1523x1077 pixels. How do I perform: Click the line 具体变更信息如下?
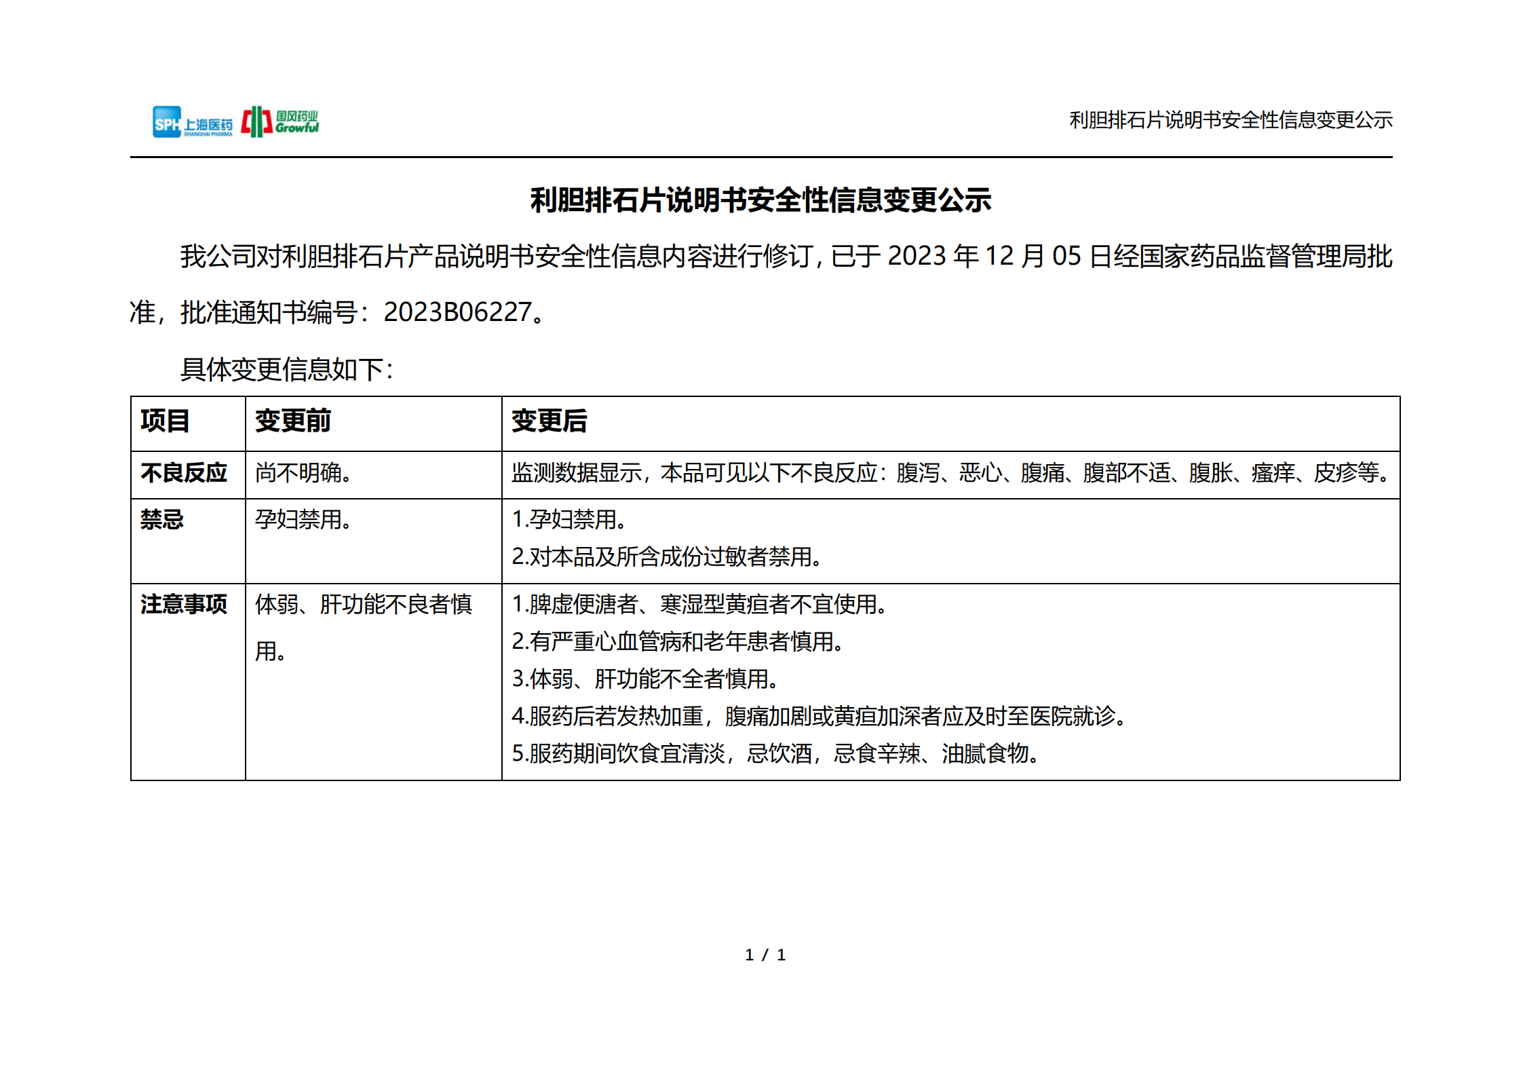point(285,369)
